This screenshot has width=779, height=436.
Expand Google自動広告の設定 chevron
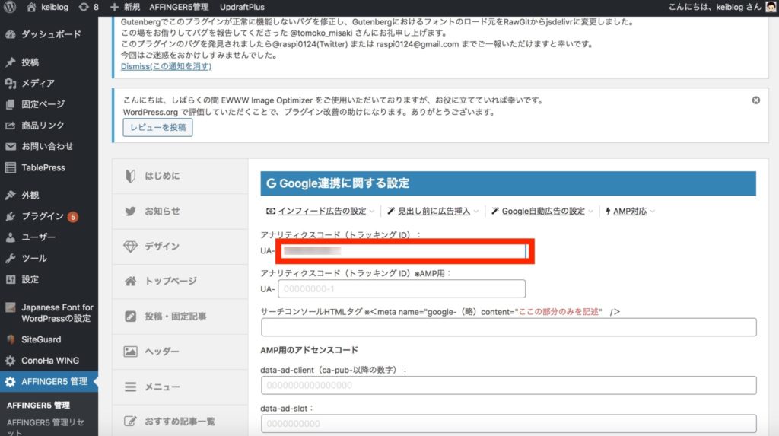(590, 212)
